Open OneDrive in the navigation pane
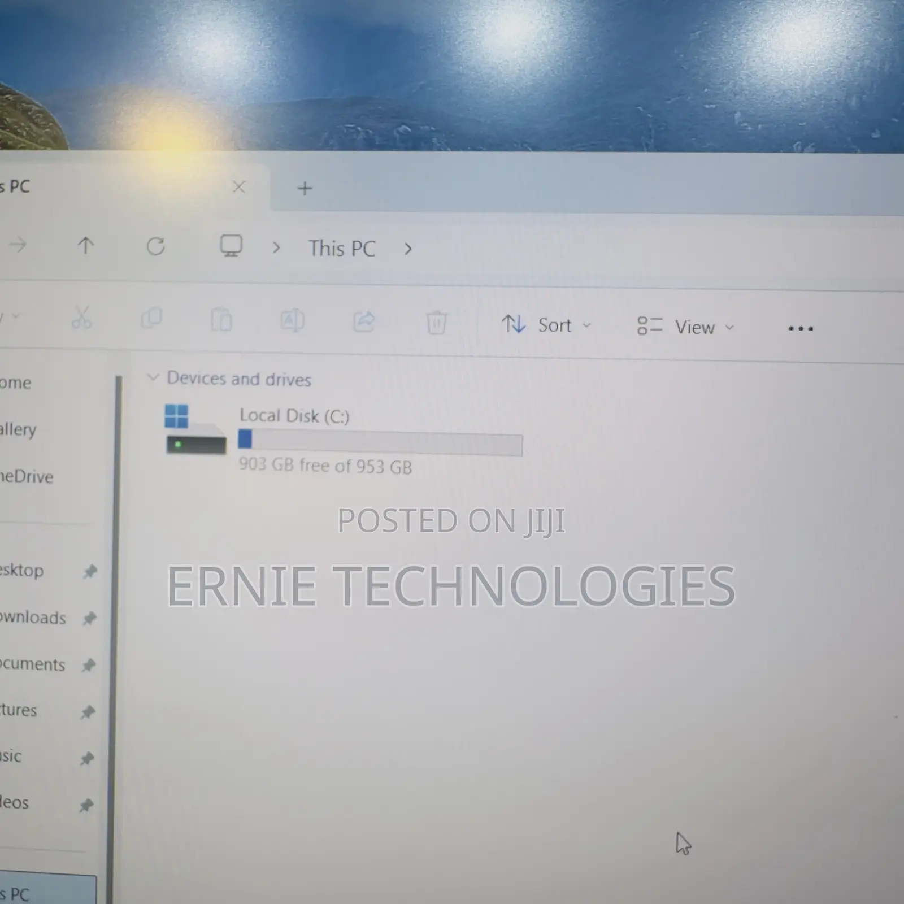The width and height of the screenshot is (904, 904). point(27,476)
